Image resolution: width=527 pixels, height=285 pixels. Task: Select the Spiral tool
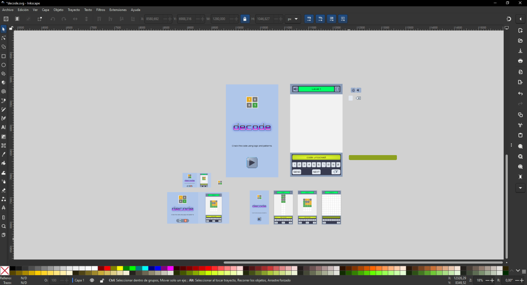[x=4, y=92]
